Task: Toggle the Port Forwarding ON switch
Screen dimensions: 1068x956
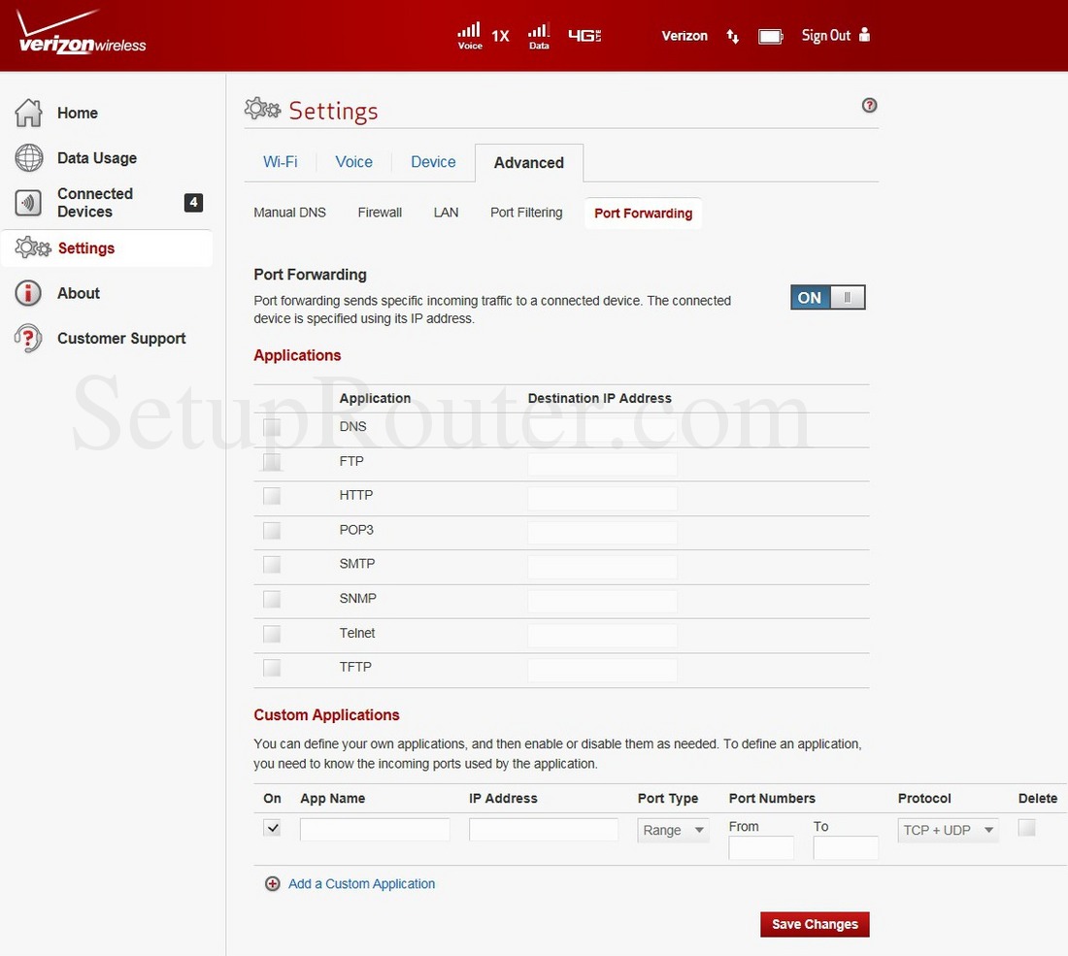Action: tap(827, 298)
